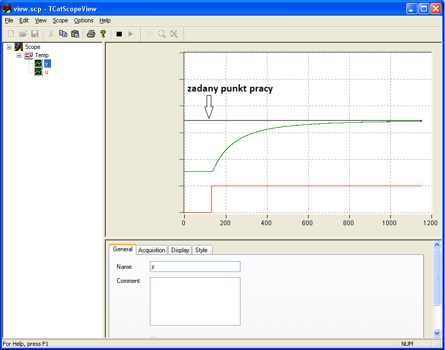Screen dimensions: 445x350
Task: Click the Scope root icon in tree
Action: (19, 47)
